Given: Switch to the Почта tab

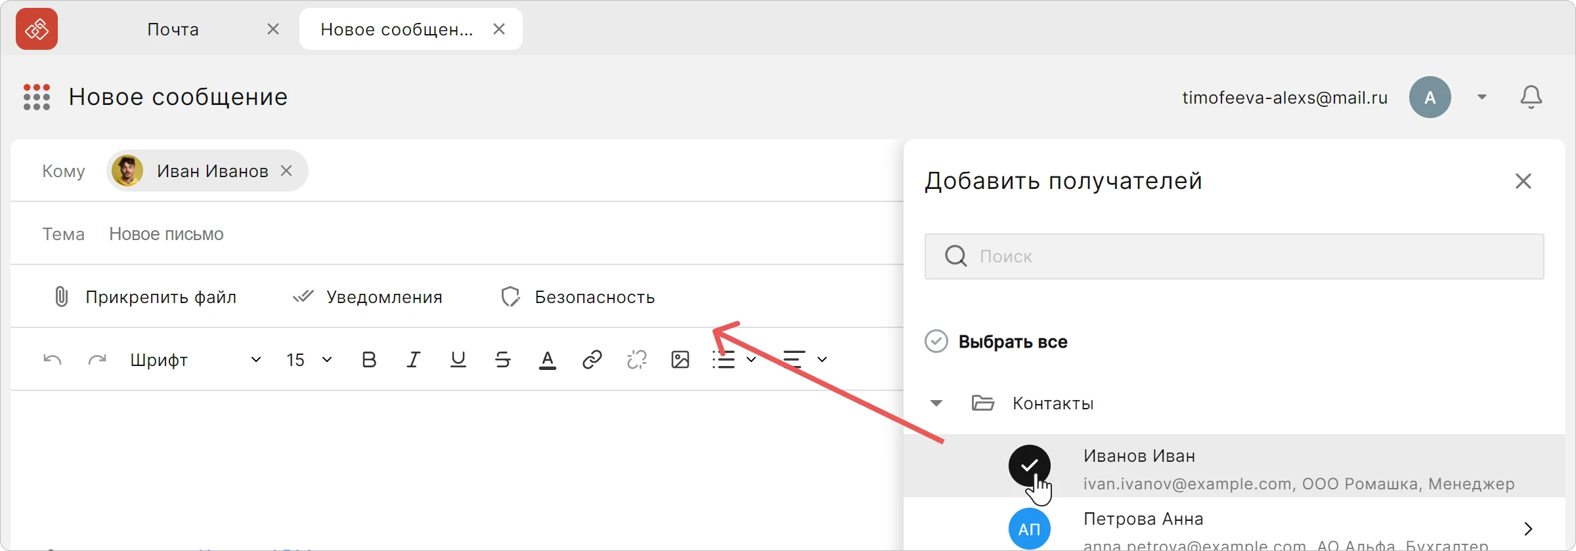Looking at the screenshot, I should coord(173,30).
